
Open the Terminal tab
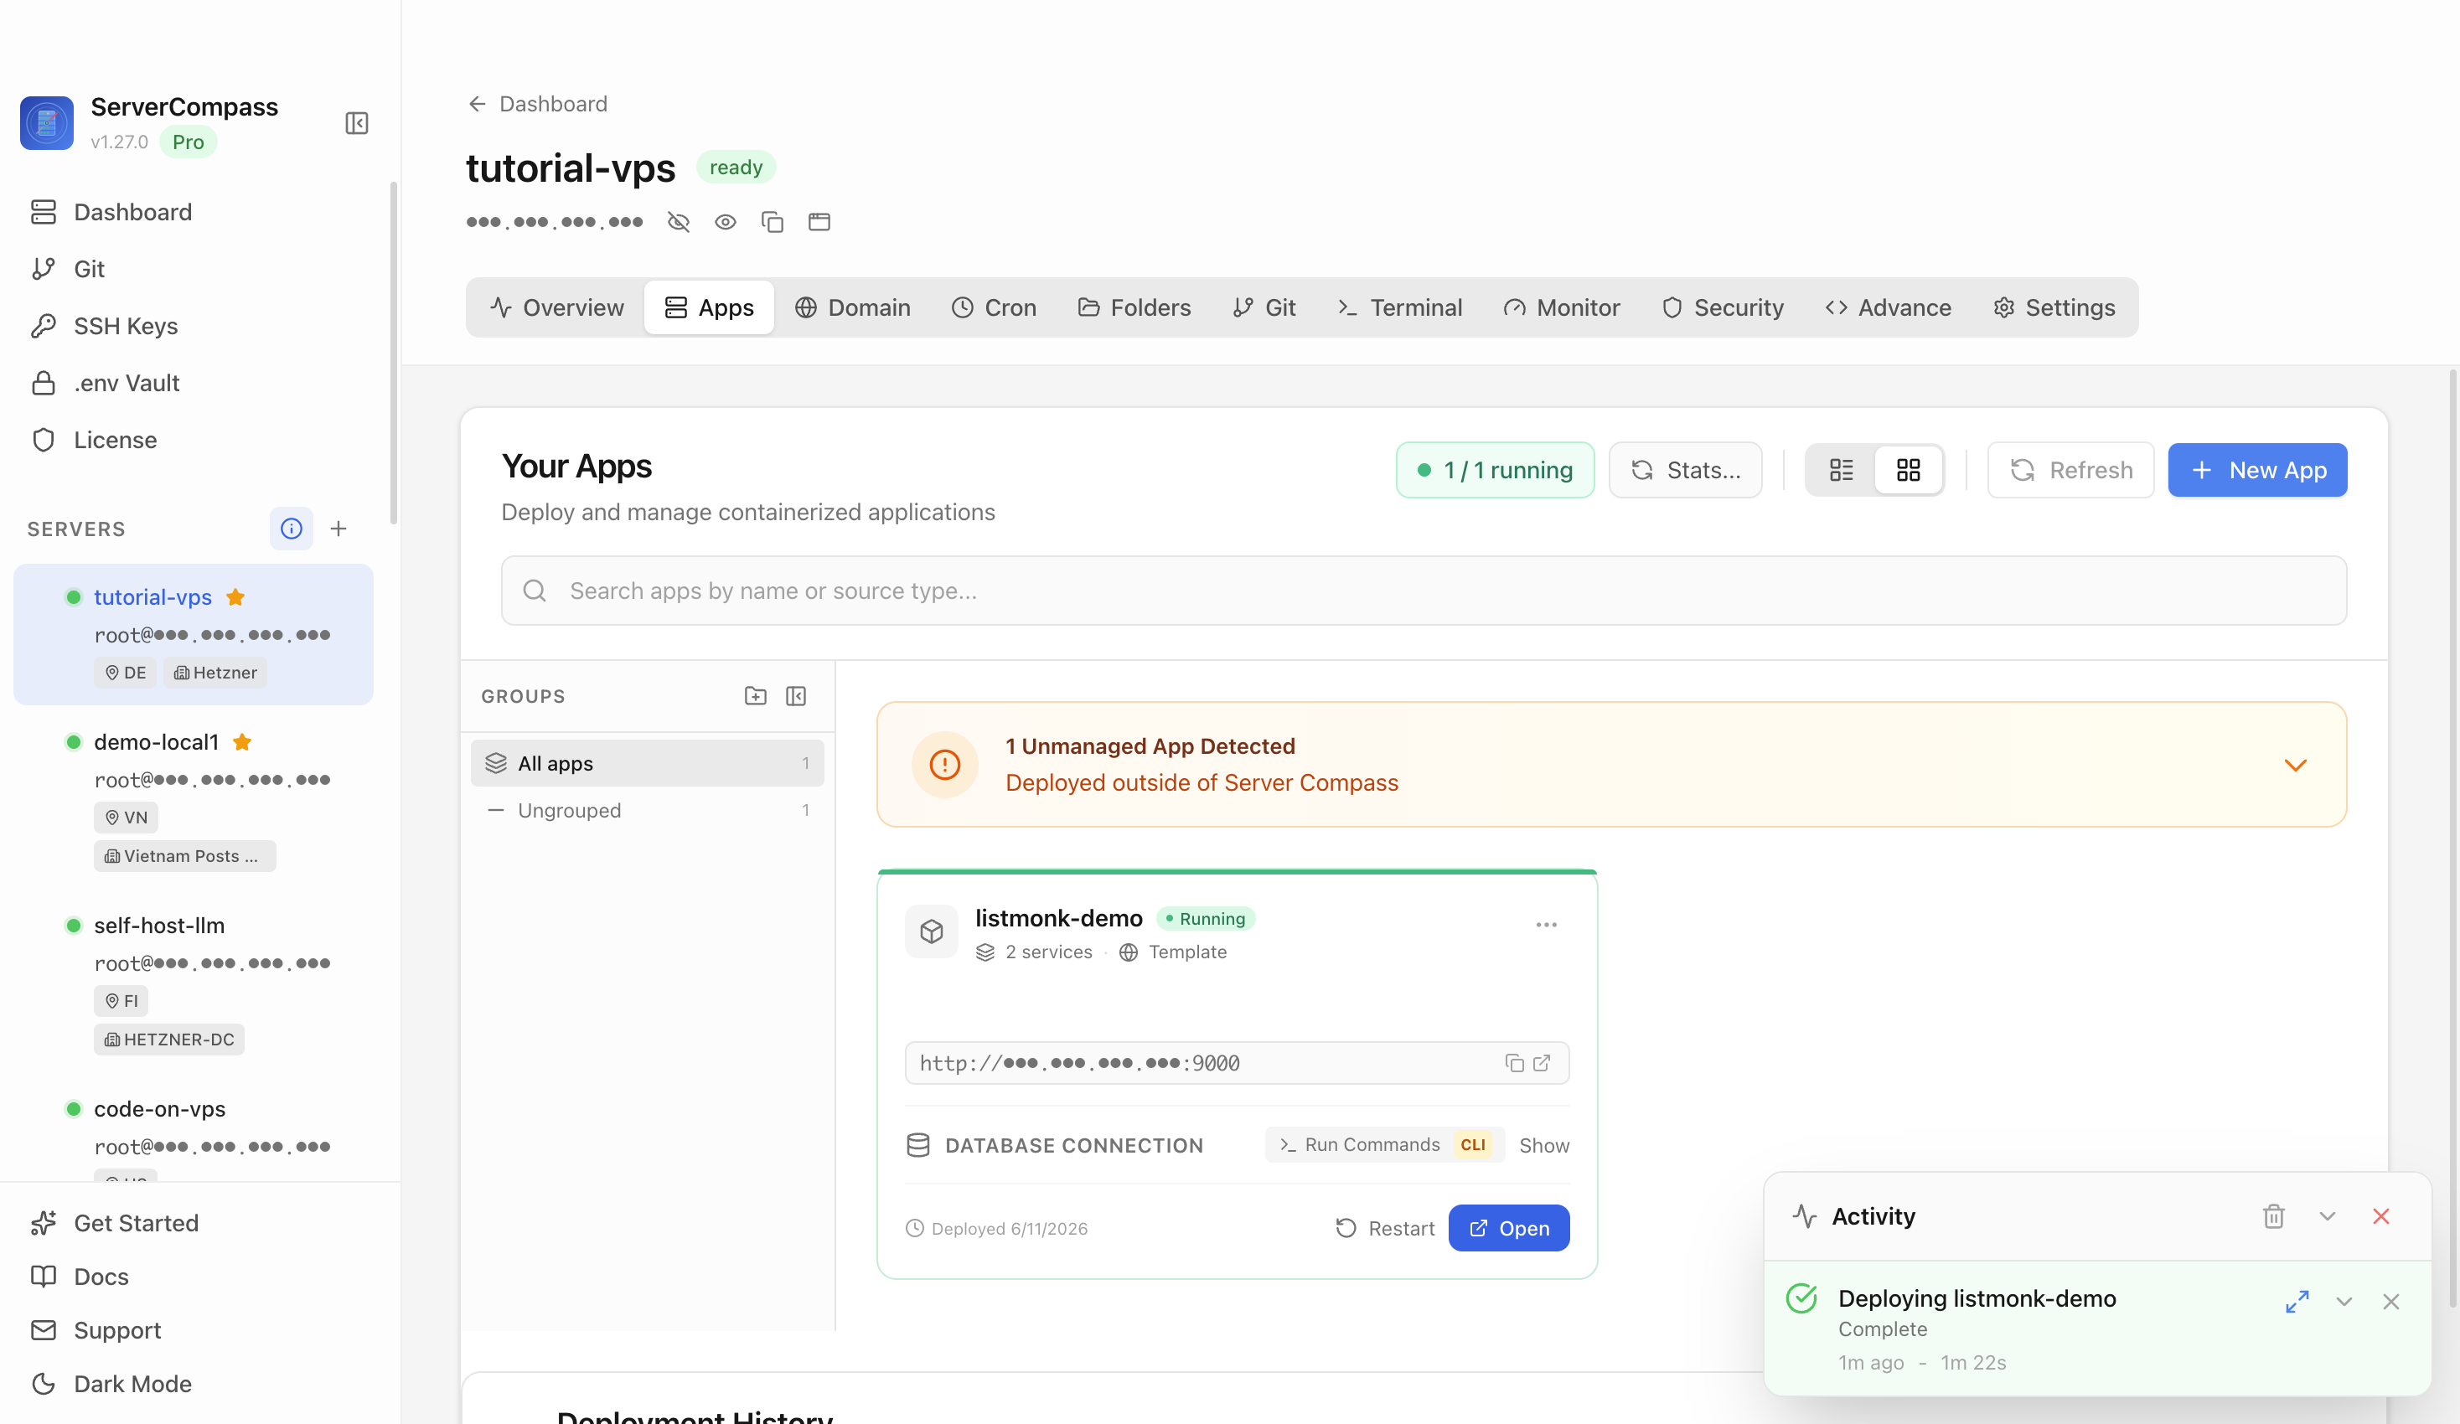(1400, 307)
